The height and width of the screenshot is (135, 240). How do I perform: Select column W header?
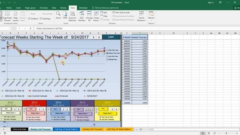point(173,33)
